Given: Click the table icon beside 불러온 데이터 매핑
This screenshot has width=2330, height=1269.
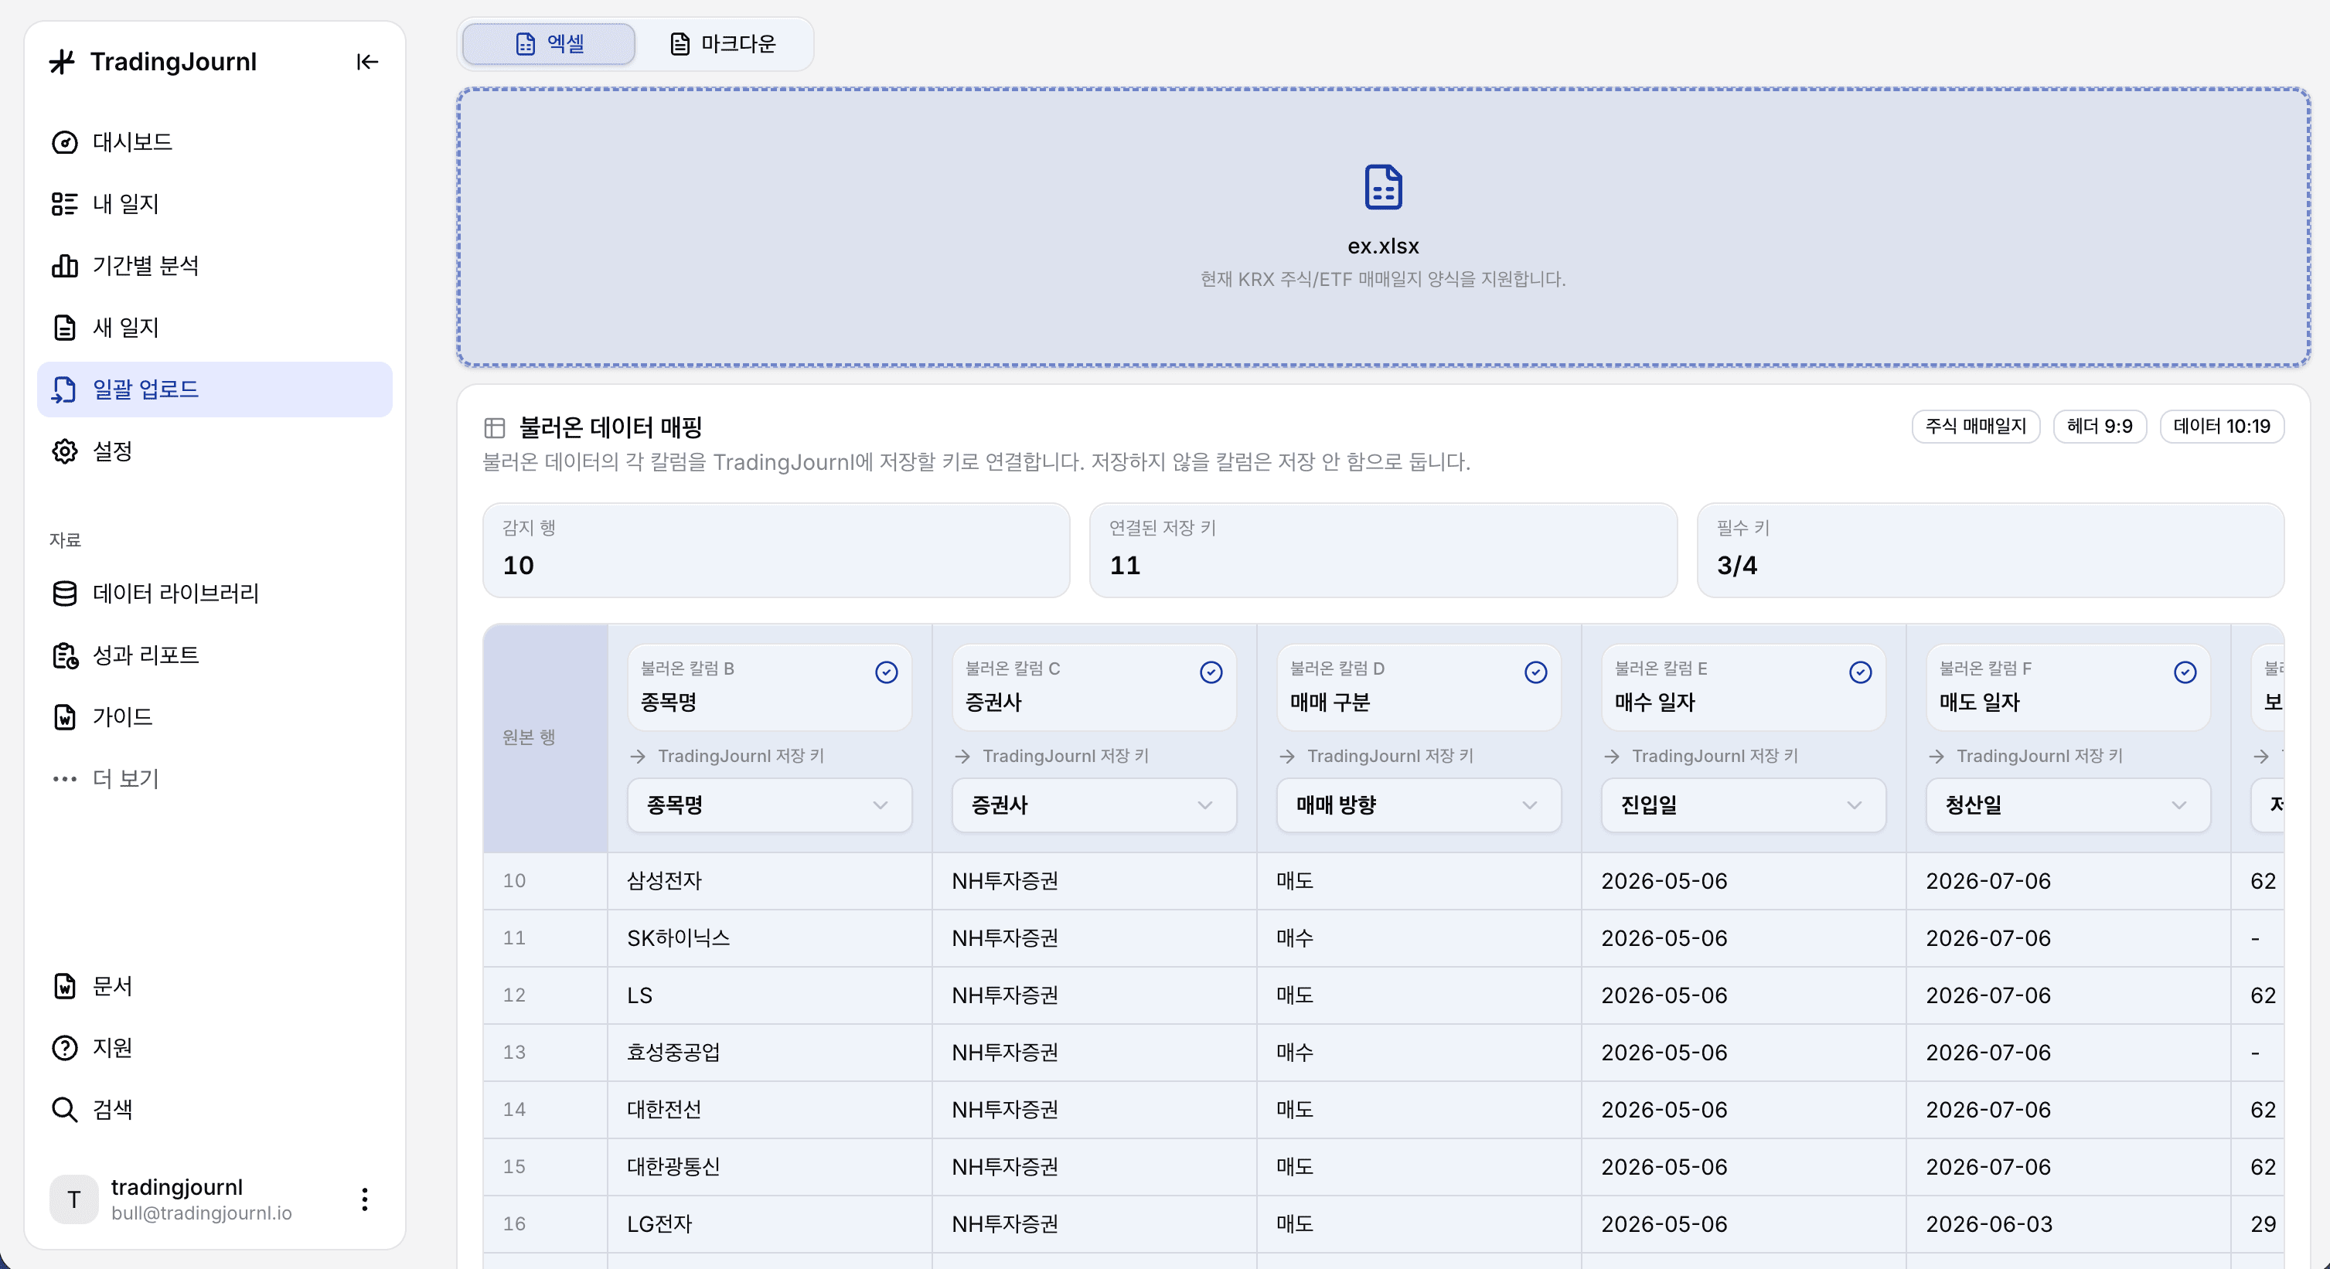Looking at the screenshot, I should point(494,427).
